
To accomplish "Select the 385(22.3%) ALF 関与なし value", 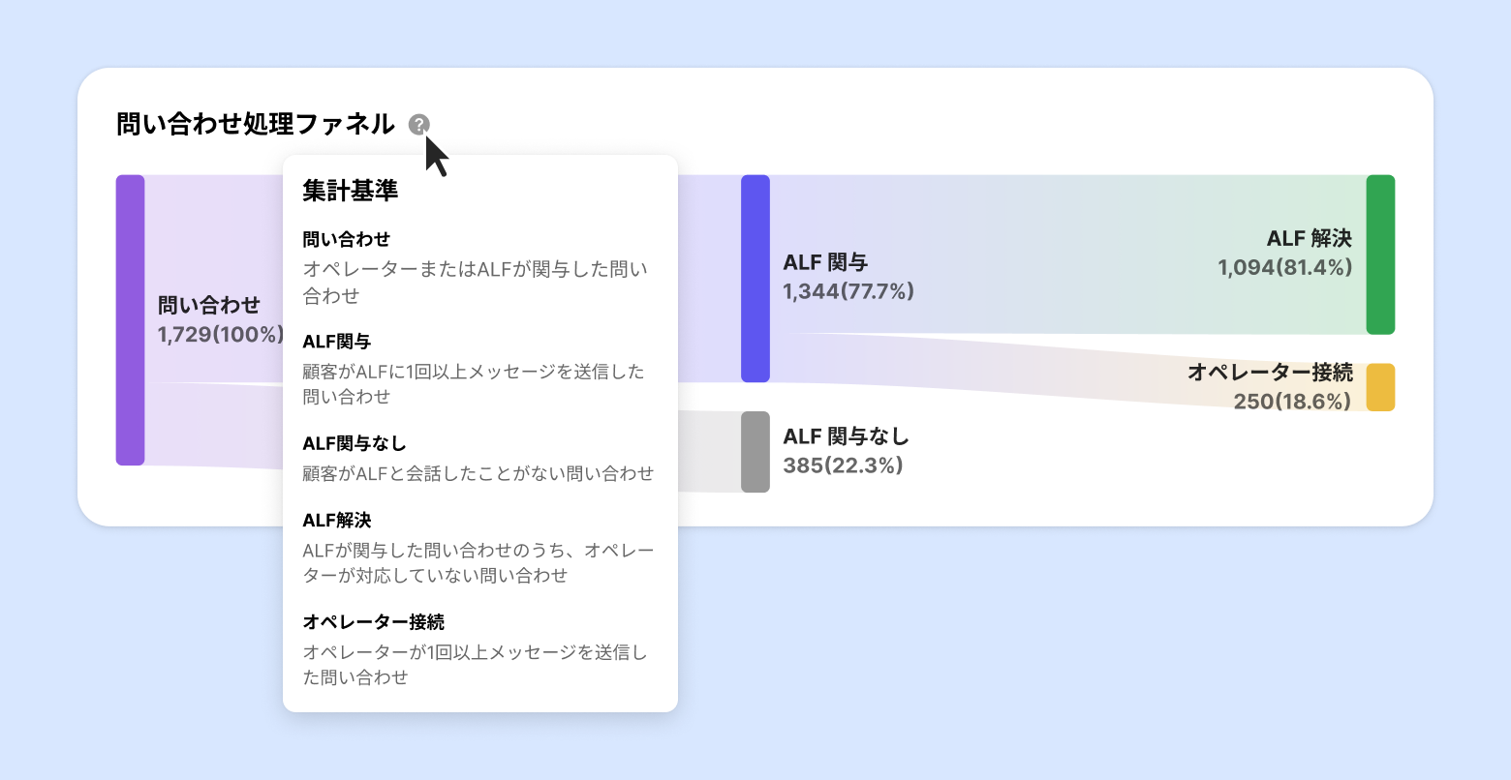I will tap(843, 465).
